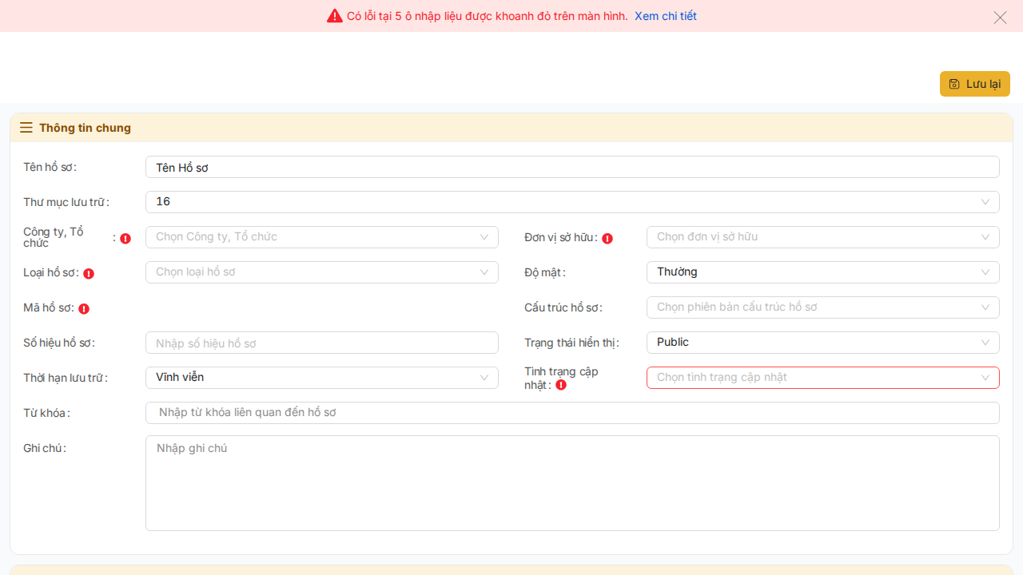Change 'Độ mật' dropdown from Thường
The height and width of the screenshot is (575, 1023).
click(822, 272)
